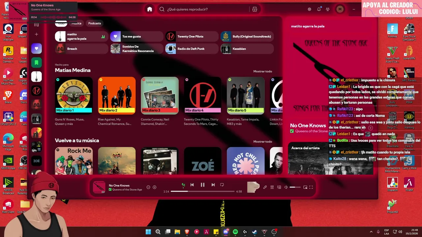This screenshot has width=422, height=237.
Task: Expand the hidden system tray icons chevron
Action: (371, 232)
